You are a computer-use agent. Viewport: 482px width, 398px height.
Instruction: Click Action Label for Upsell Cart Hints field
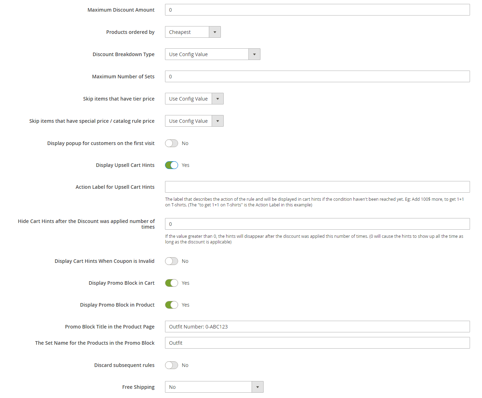pyautogui.click(x=317, y=187)
